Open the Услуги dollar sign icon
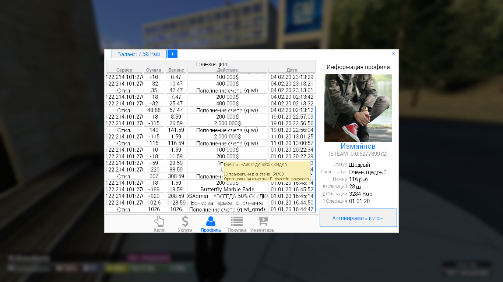The width and height of the screenshot is (503, 282). (185, 221)
